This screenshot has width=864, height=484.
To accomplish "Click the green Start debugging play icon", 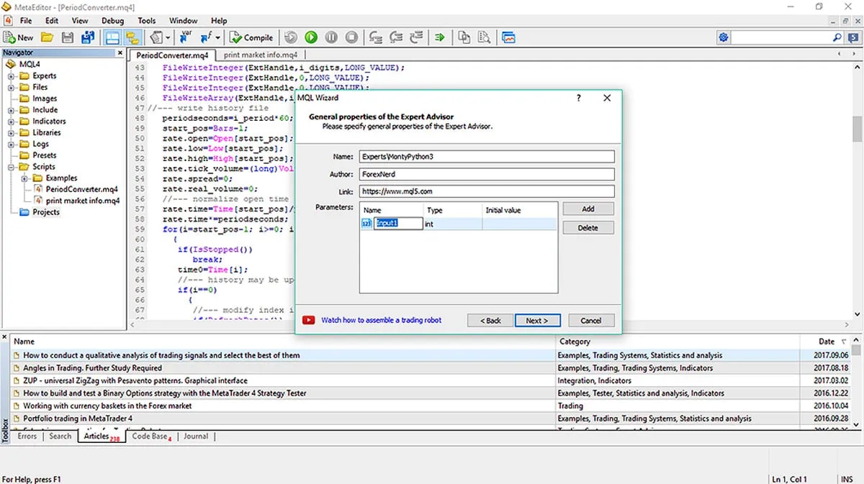I will pos(311,37).
